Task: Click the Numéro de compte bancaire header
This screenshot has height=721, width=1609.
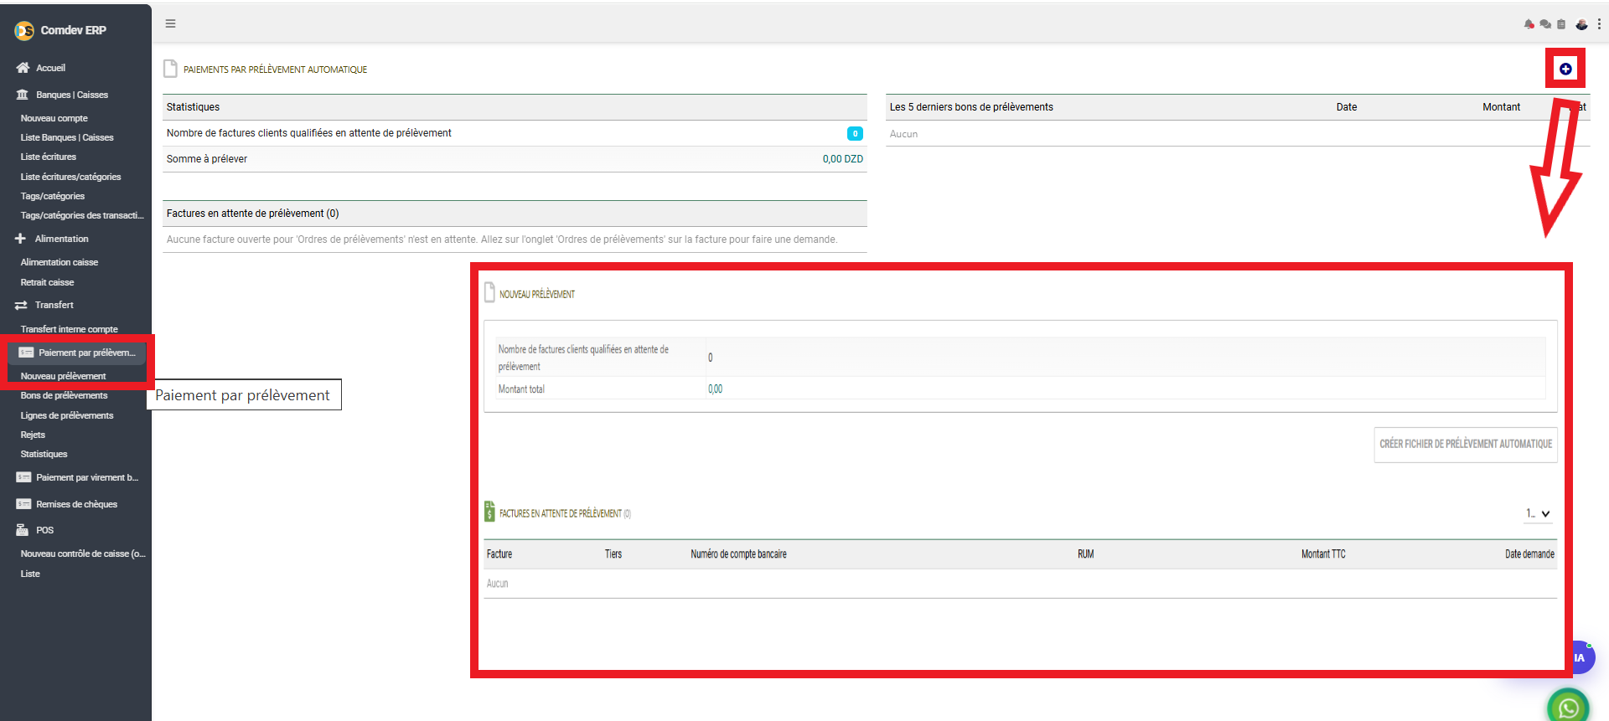Action: [x=738, y=554]
